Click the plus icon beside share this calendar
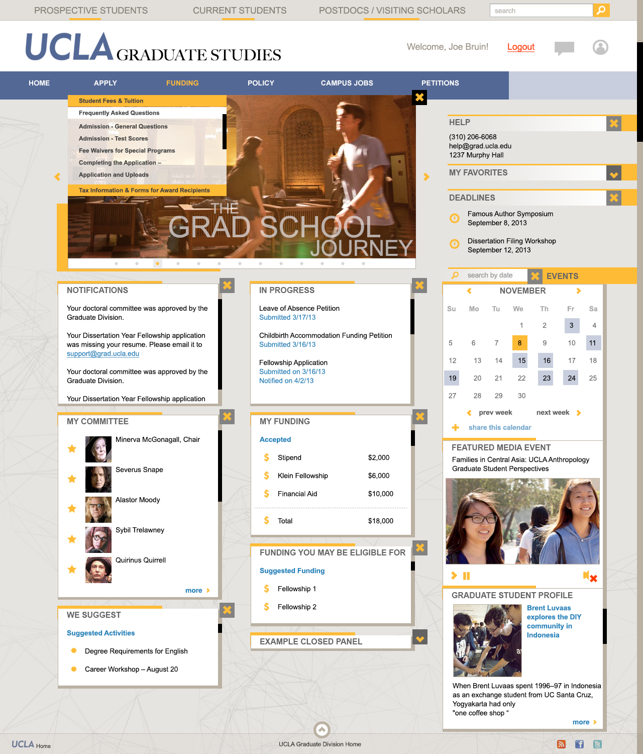The width and height of the screenshot is (643, 754). click(x=456, y=427)
